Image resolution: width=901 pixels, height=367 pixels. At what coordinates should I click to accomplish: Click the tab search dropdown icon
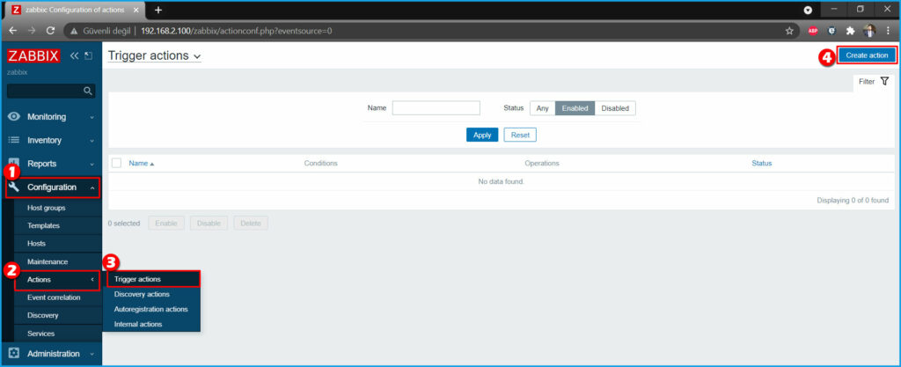tap(808, 10)
